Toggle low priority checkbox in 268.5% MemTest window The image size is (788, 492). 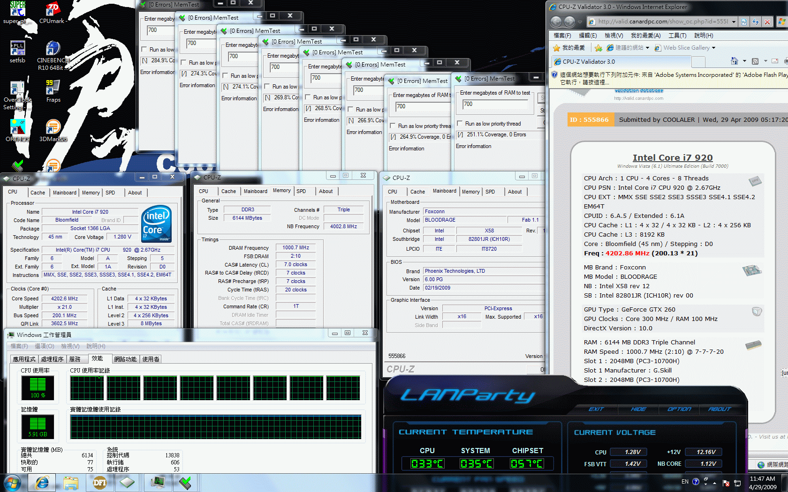tap(308, 97)
